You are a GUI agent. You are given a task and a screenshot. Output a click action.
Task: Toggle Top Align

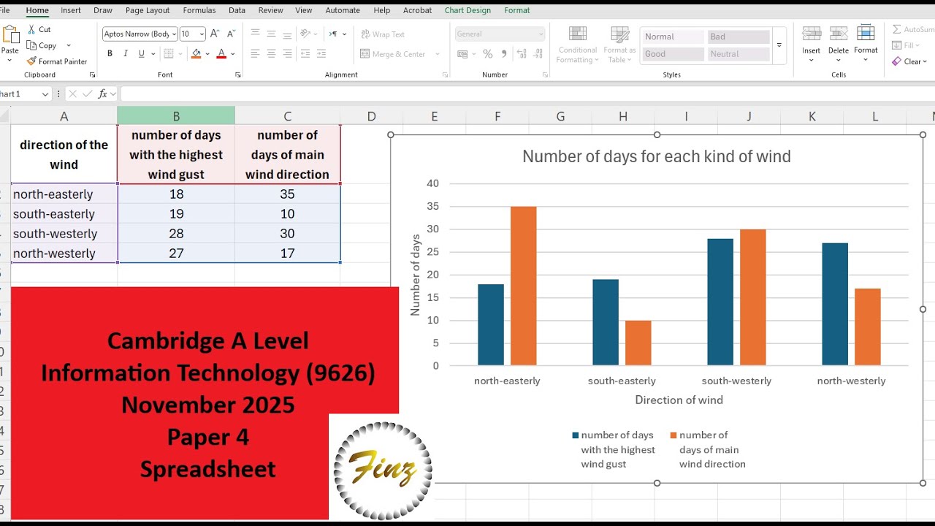pyautogui.click(x=255, y=34)
